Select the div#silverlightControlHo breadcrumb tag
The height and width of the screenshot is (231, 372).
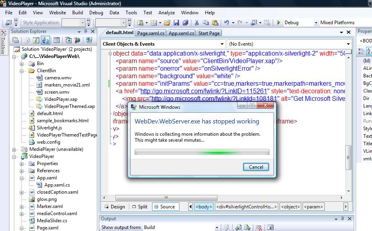click(x=247, y=207)
